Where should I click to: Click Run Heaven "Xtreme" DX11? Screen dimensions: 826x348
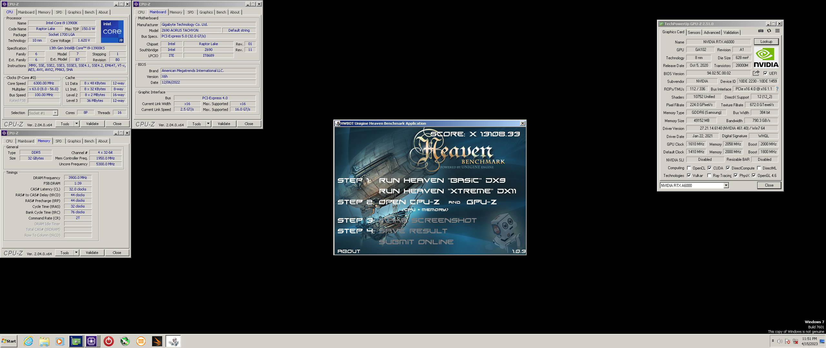click(448, 191)
